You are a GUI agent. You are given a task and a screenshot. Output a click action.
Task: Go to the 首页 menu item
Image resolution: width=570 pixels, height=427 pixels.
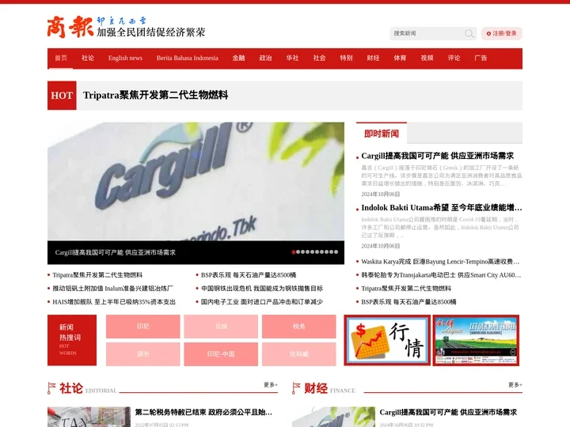click(61, 58)
